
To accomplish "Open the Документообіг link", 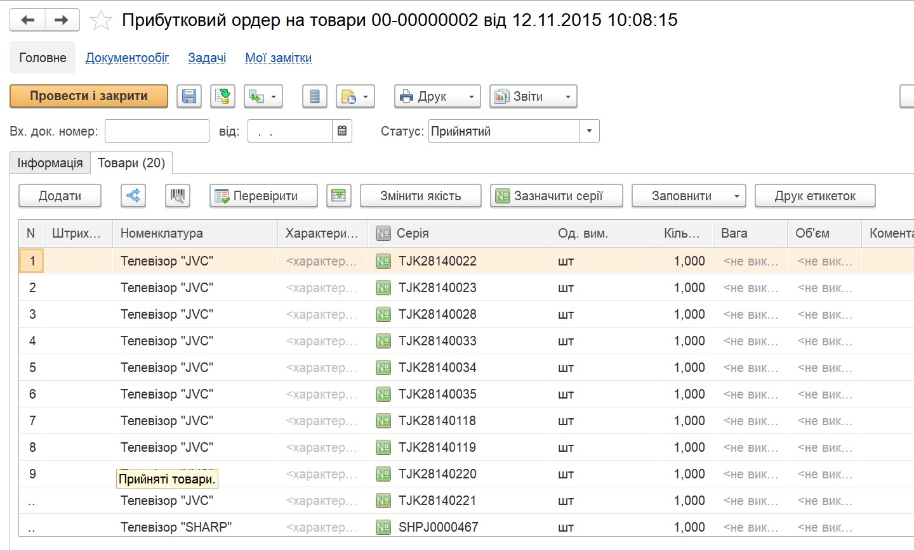I will click(127, 58).
